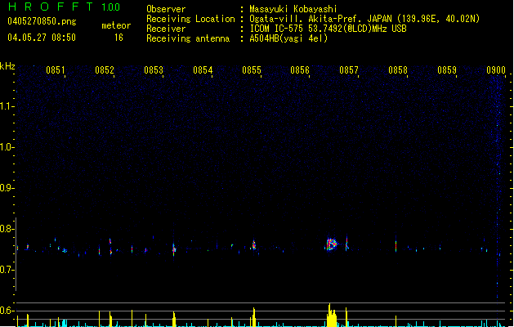514x327 pixels.
Task: Click the 'meteor' label
Action: 116,25
